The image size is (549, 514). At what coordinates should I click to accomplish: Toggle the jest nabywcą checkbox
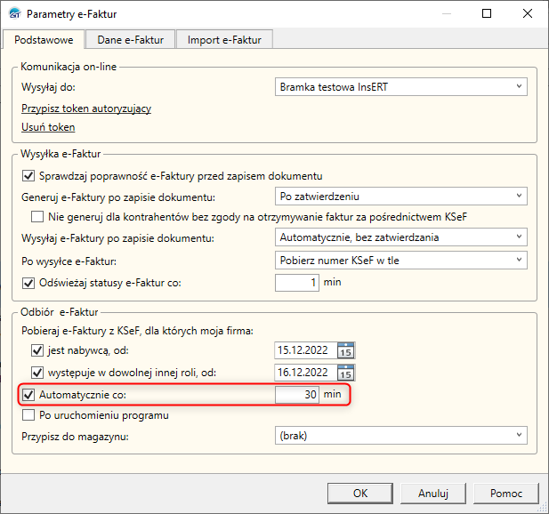(x=37, y=350)
